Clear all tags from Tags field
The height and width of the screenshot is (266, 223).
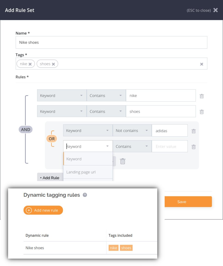click(x=201, y=64)
